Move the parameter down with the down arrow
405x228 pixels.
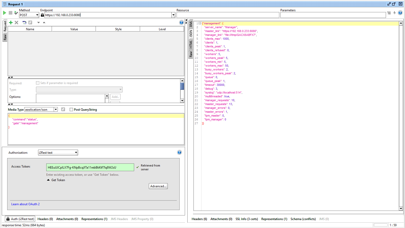tap(39, 23)
